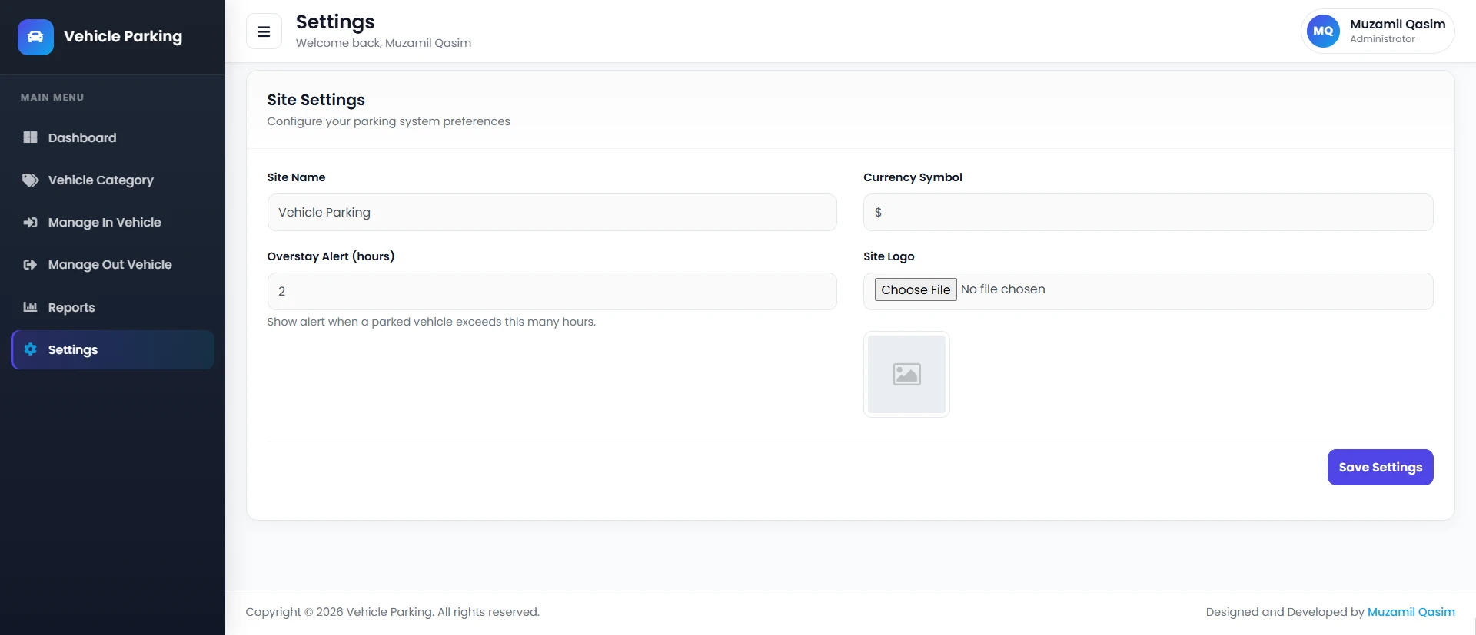
Task: Click the Vehicle Parking brand title
Action: tap(123, 37)
